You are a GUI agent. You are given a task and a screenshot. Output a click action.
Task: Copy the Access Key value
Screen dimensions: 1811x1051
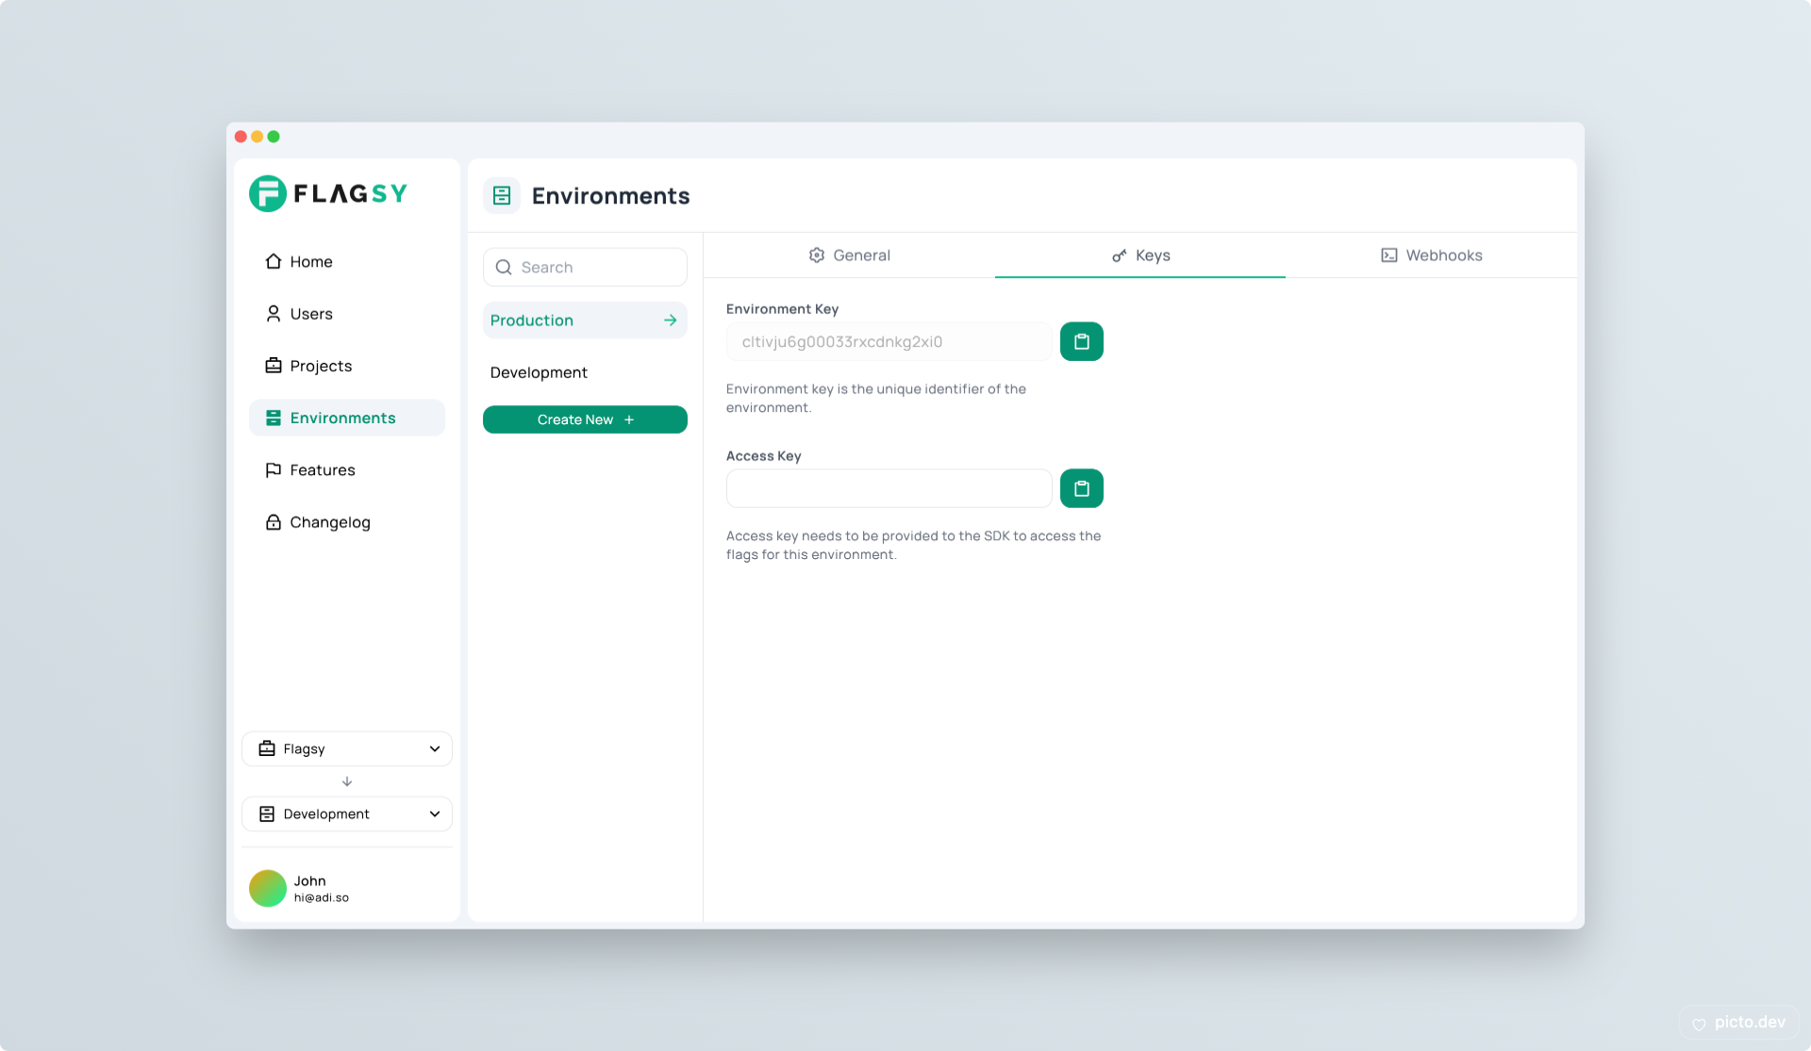(x=1081, y=488)
